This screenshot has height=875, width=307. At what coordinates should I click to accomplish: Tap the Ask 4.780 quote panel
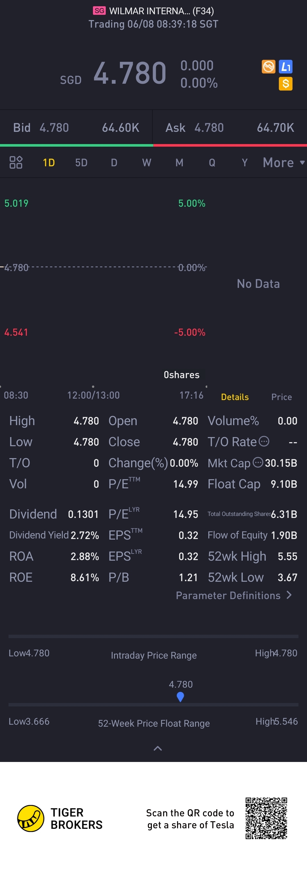230,128
